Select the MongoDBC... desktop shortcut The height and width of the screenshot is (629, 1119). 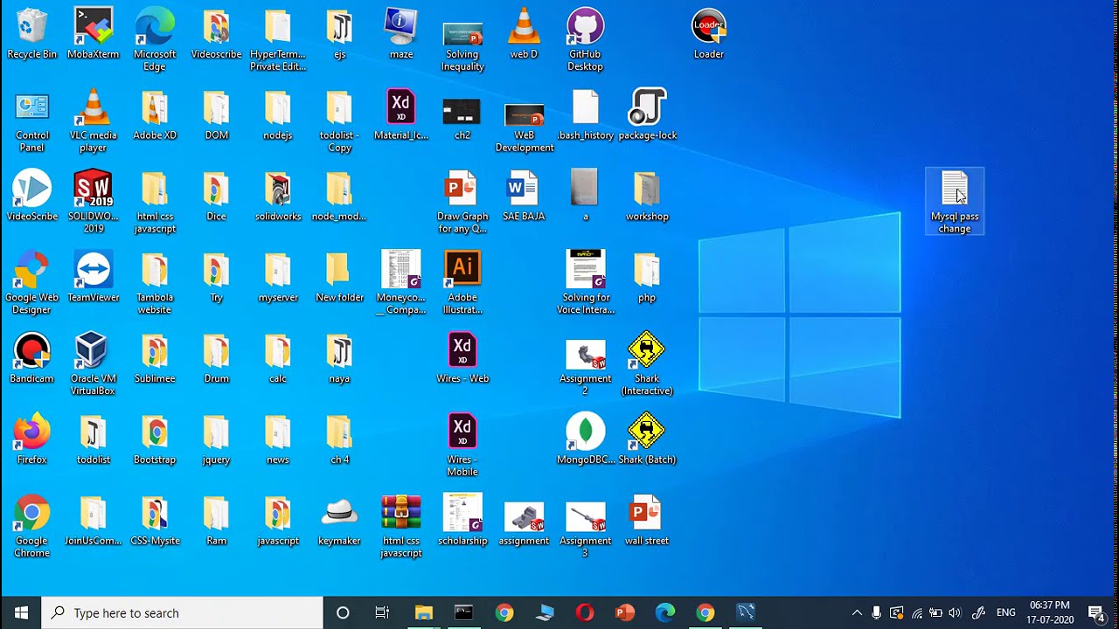point(586,440)
